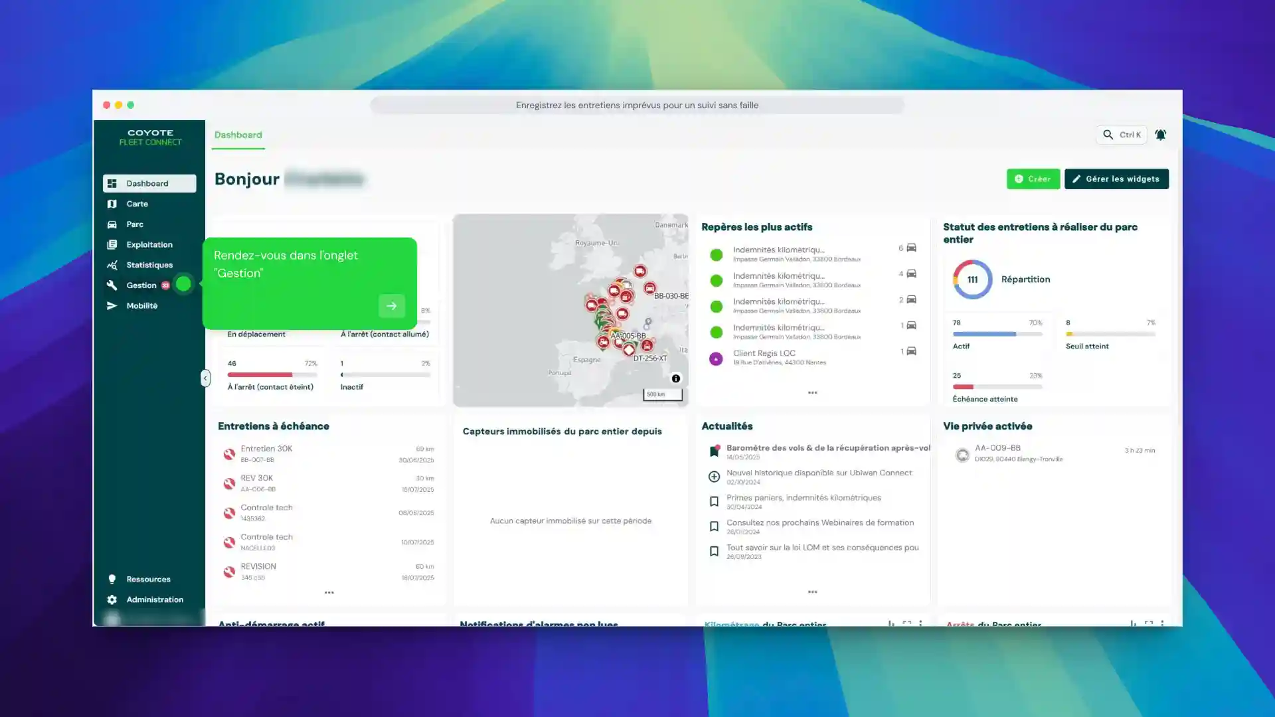Click the notification bell icon

[1160, 135]
